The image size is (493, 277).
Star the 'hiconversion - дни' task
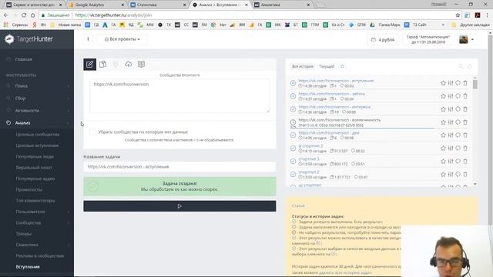[x=443, y=135]
